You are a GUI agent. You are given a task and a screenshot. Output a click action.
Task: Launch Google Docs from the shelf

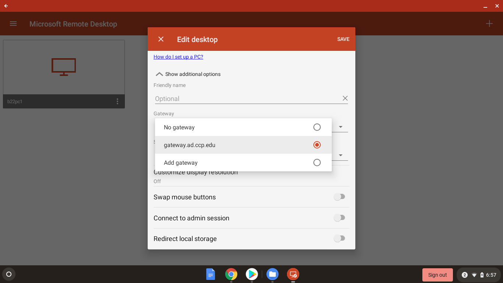click(211, 275)
